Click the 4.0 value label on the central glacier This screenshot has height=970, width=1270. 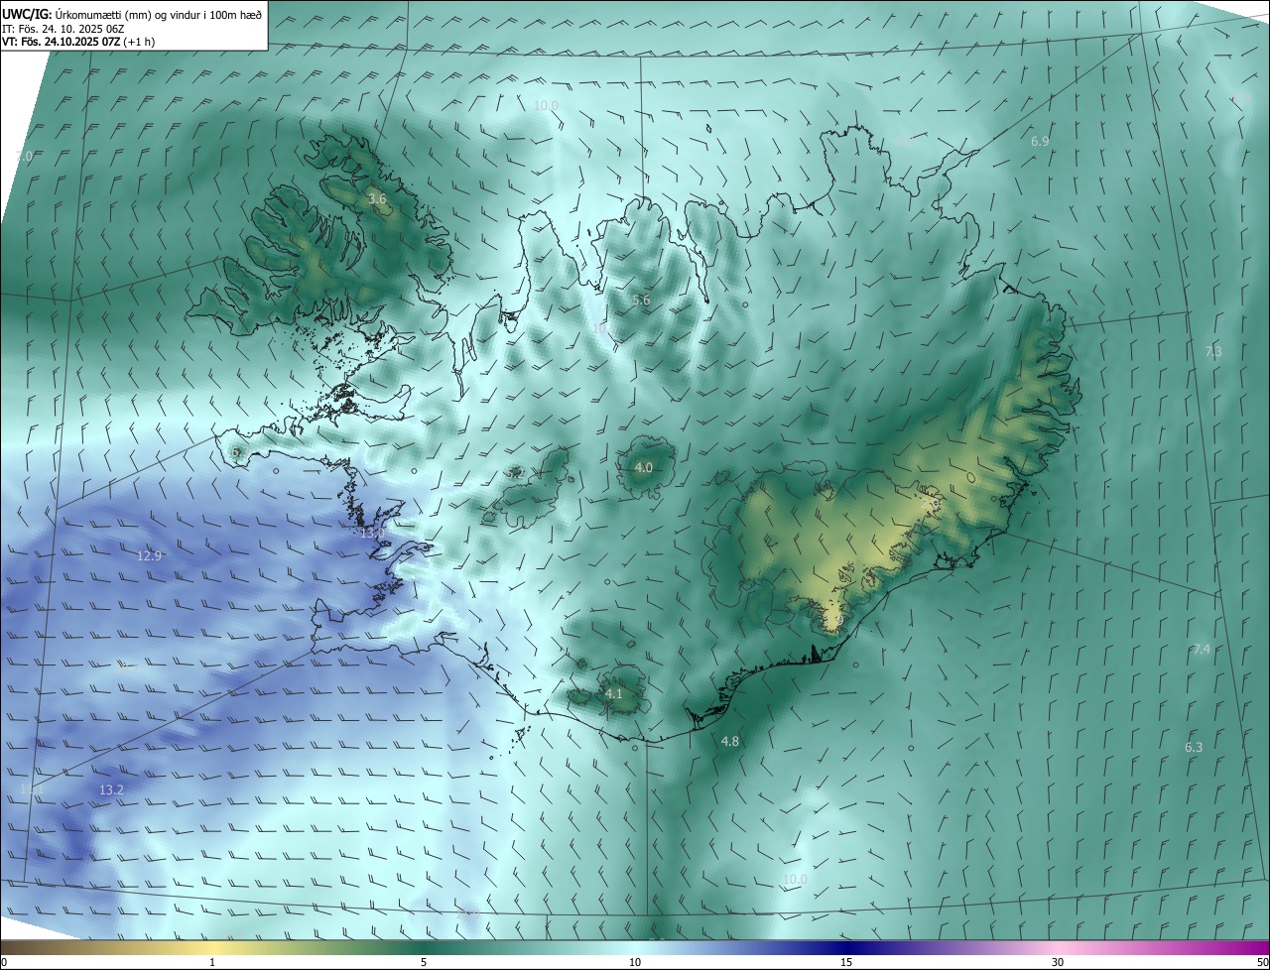click(643, 467)
